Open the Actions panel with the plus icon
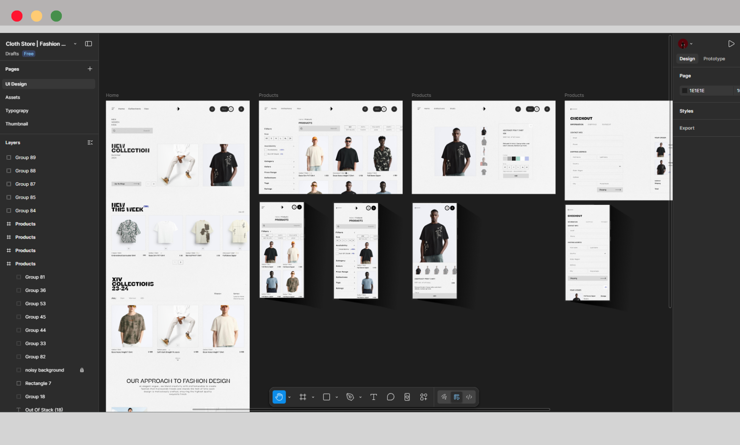Image resolution: width=740 pixels, height=445 pixels. click(423, 397)
